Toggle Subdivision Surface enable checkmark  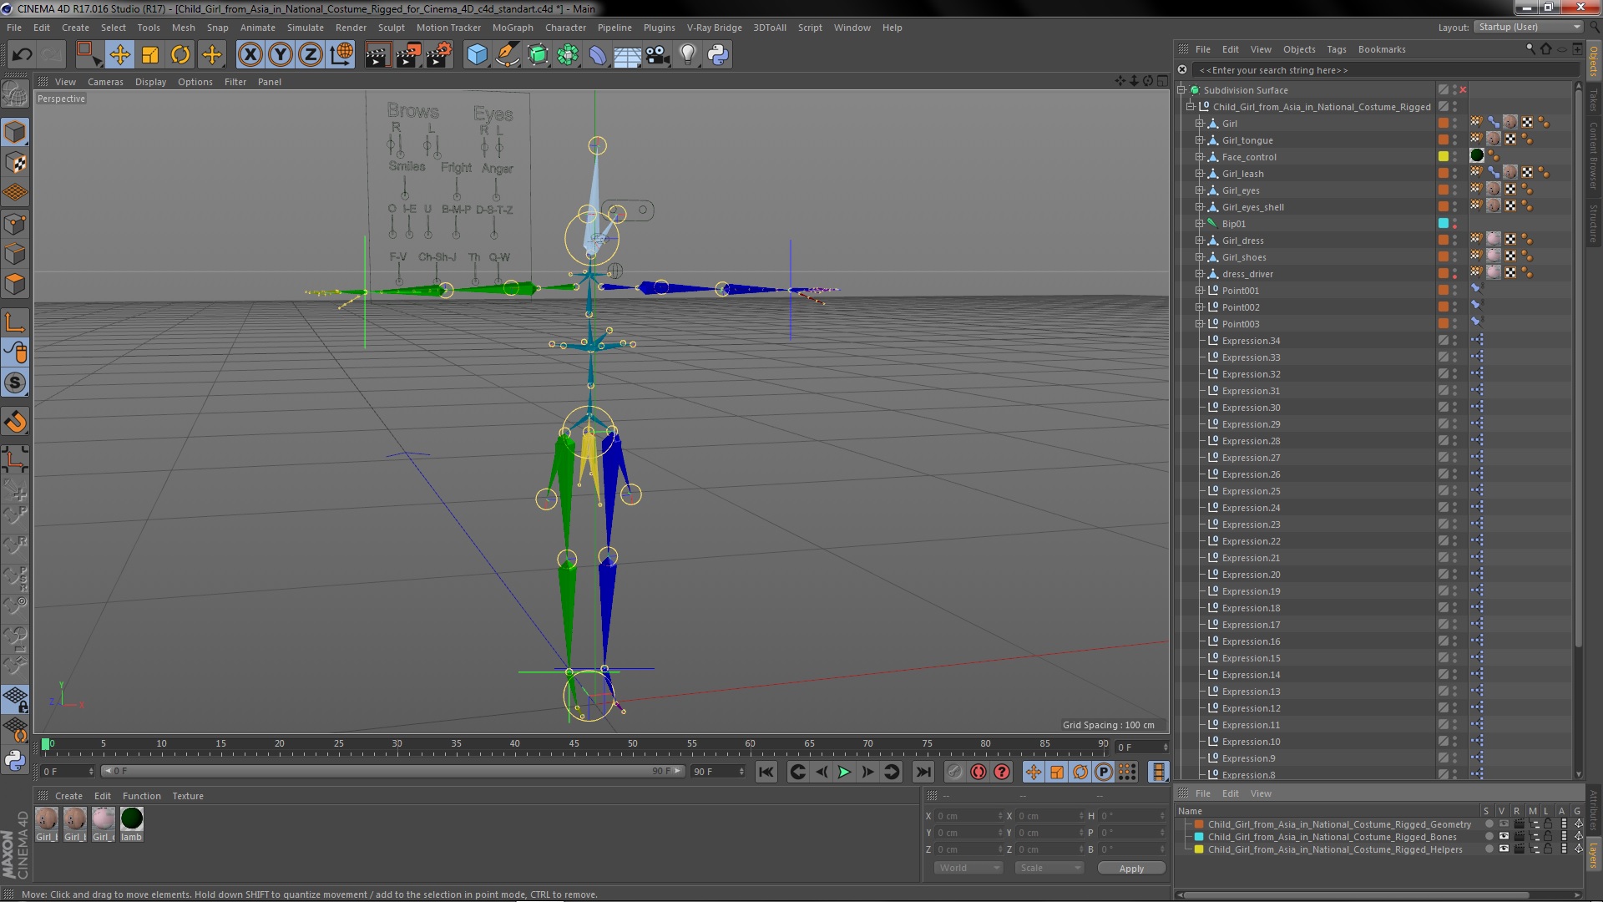coord(1463,90)
